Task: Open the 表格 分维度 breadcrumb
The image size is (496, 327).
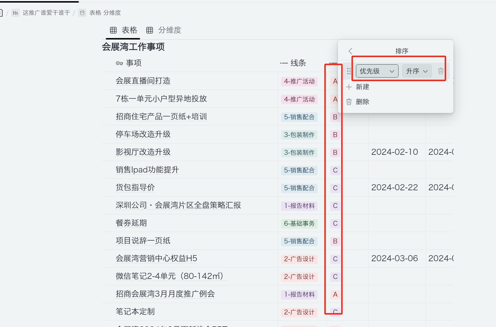Action: (100, 13)
